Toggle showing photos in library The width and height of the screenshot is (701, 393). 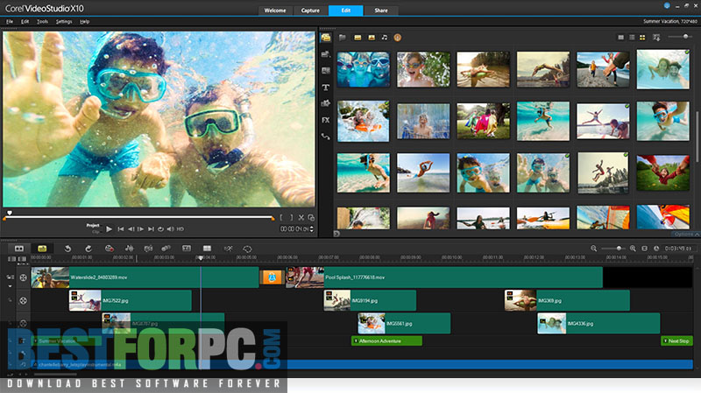371,38
